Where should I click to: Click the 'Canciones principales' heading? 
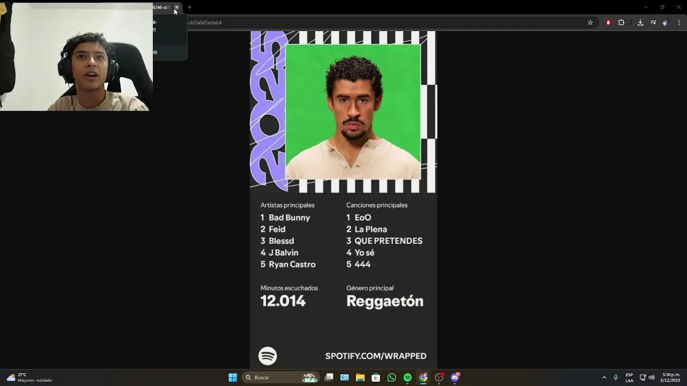pos(377,205)
